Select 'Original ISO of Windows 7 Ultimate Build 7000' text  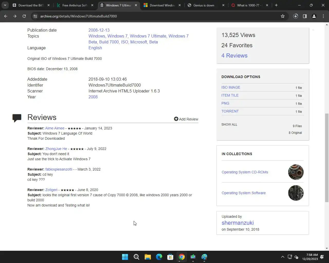tap(65, 59)
